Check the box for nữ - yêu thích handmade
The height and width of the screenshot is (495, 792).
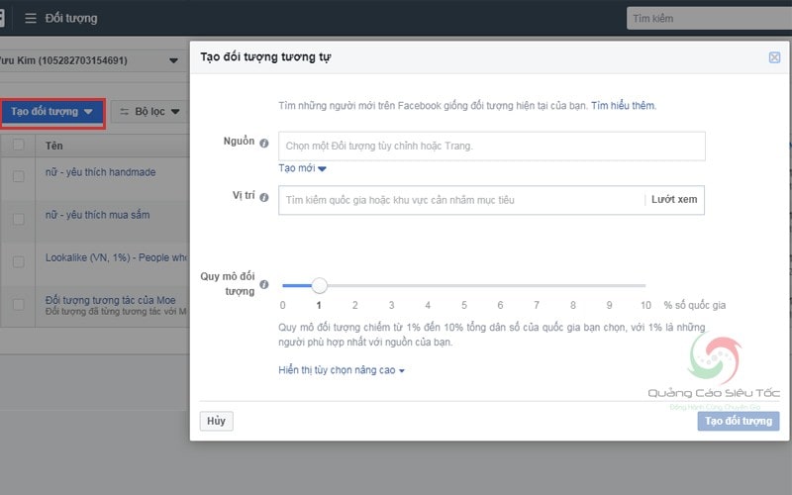[x=19, y=176]
